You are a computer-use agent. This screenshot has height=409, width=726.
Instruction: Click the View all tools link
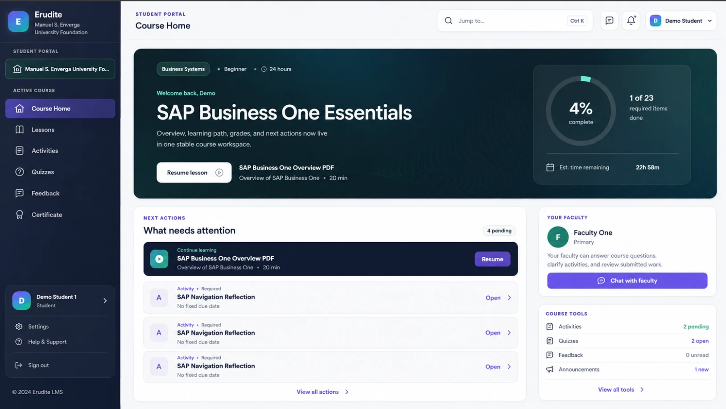coord(616,390)
